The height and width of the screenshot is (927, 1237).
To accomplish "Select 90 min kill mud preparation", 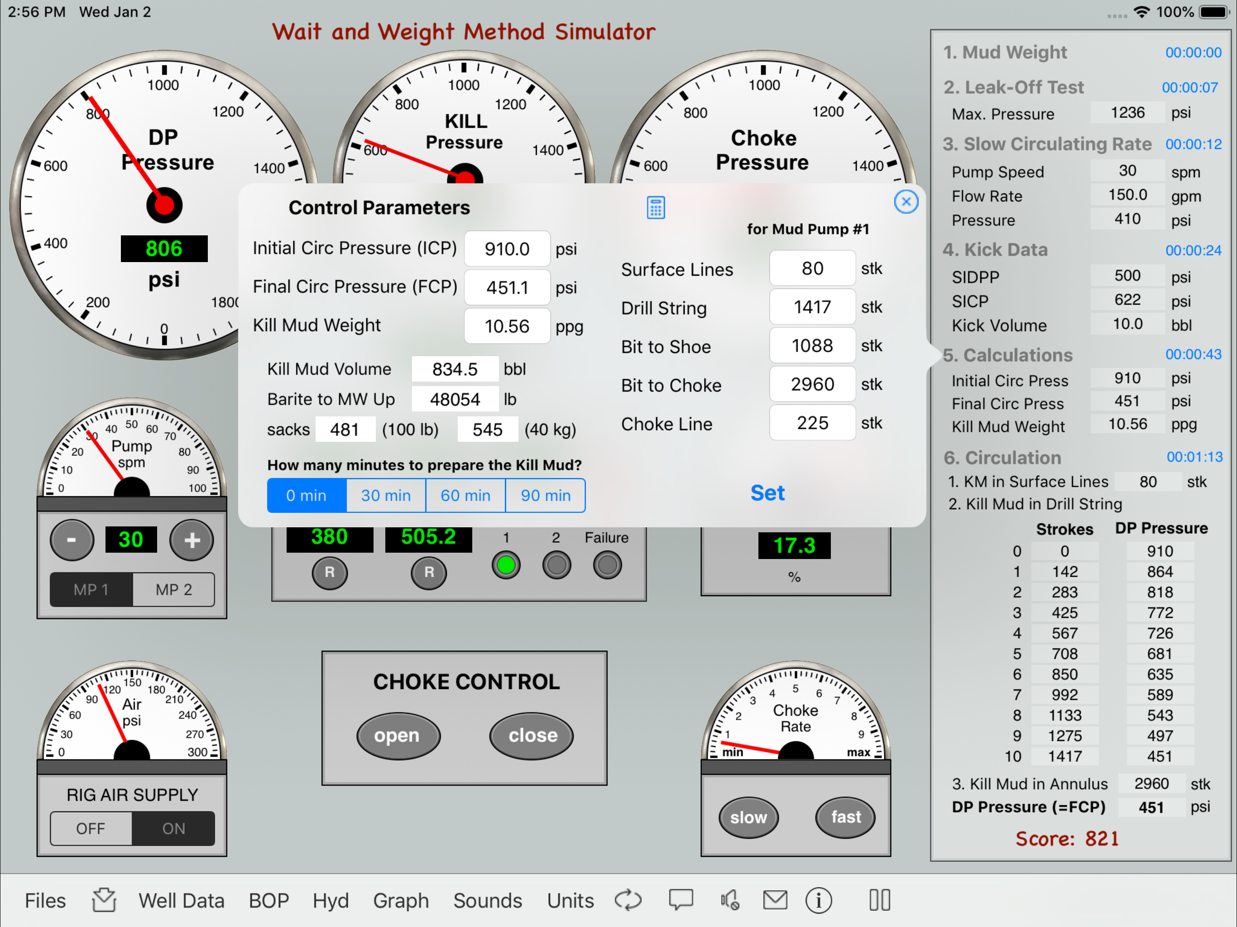I will (545, 495).
